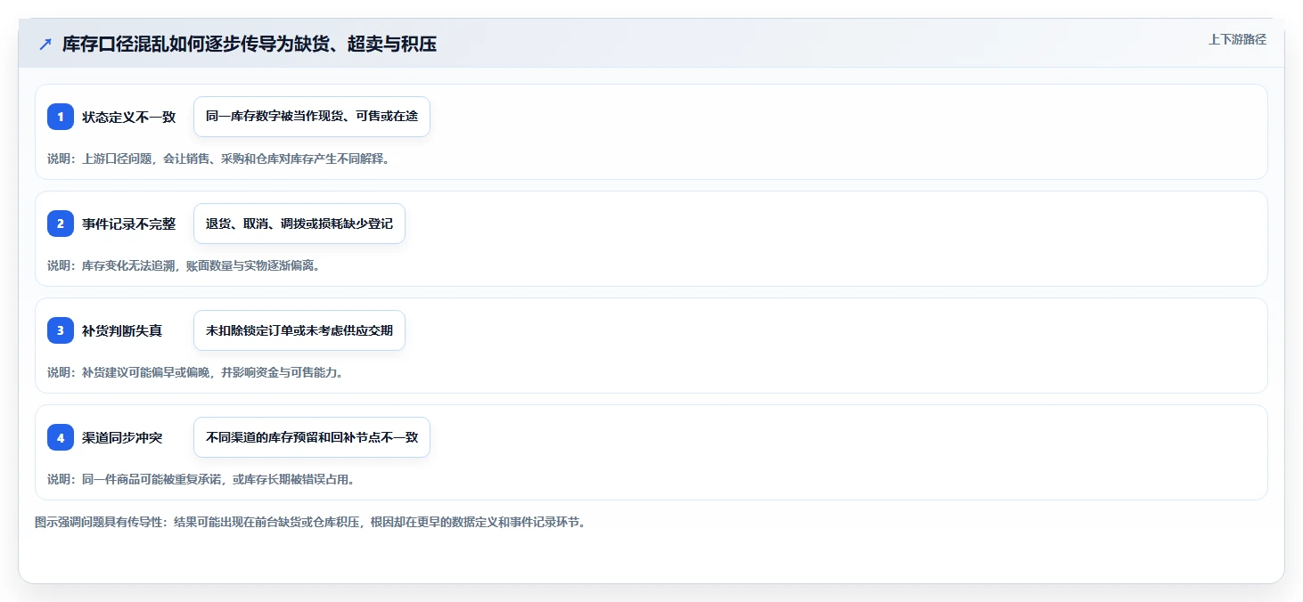
Task: Click the 补货判断失真 heading
Action: 122,330
